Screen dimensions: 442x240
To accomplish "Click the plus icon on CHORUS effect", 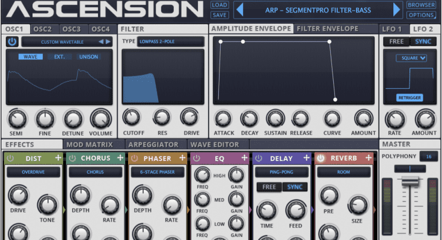I will (120, 158).
